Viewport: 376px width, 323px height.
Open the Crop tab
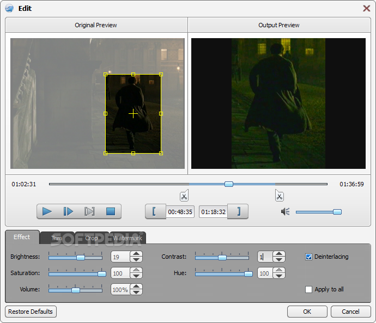point(92,238)
